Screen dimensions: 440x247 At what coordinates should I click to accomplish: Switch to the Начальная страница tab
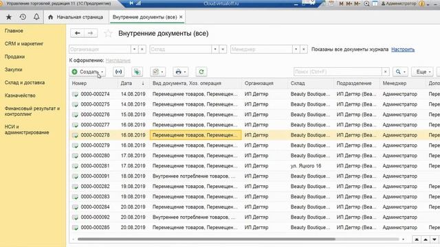coord(76,17)
